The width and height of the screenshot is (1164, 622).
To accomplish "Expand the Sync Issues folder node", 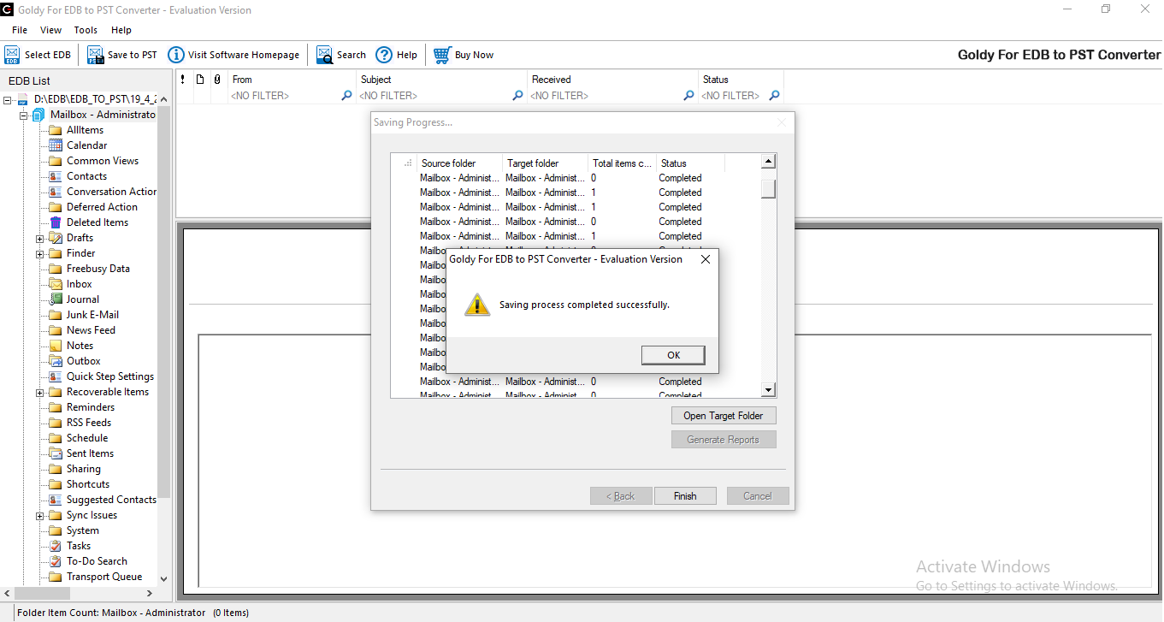I will click(39, 516).
